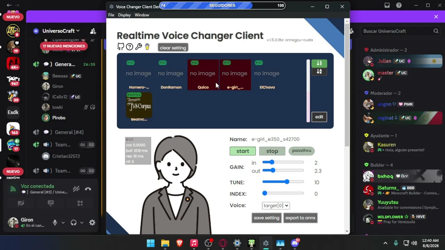Click the edit button in slot panel

pyautogui.click(x=319, y=117)
